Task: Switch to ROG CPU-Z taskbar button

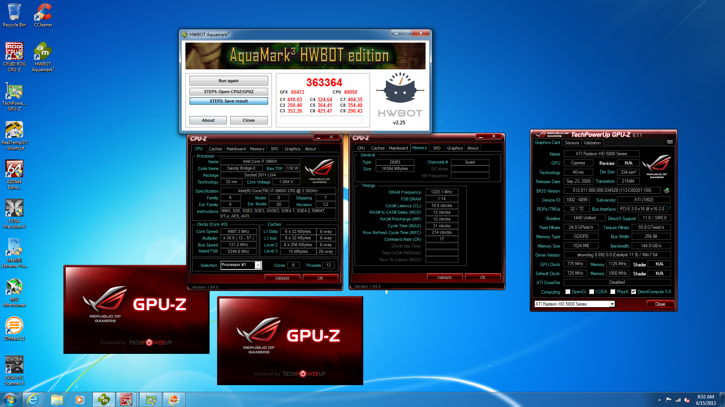Action: [x=126, y=399]
